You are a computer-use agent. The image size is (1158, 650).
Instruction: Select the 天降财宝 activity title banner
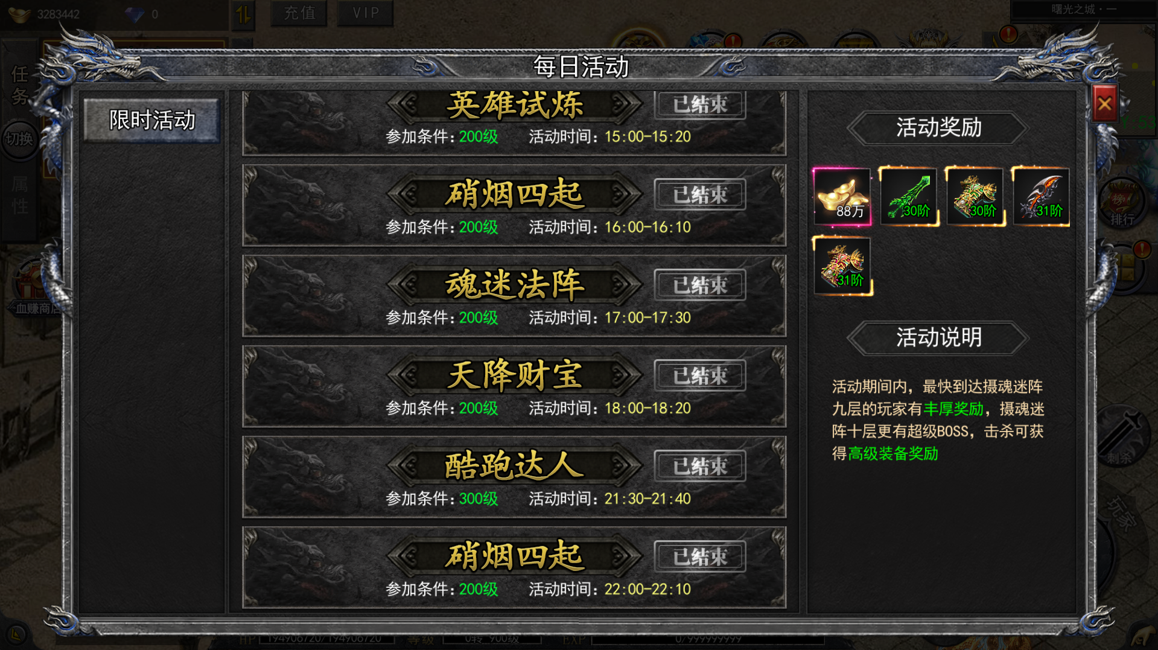[514, 375]
